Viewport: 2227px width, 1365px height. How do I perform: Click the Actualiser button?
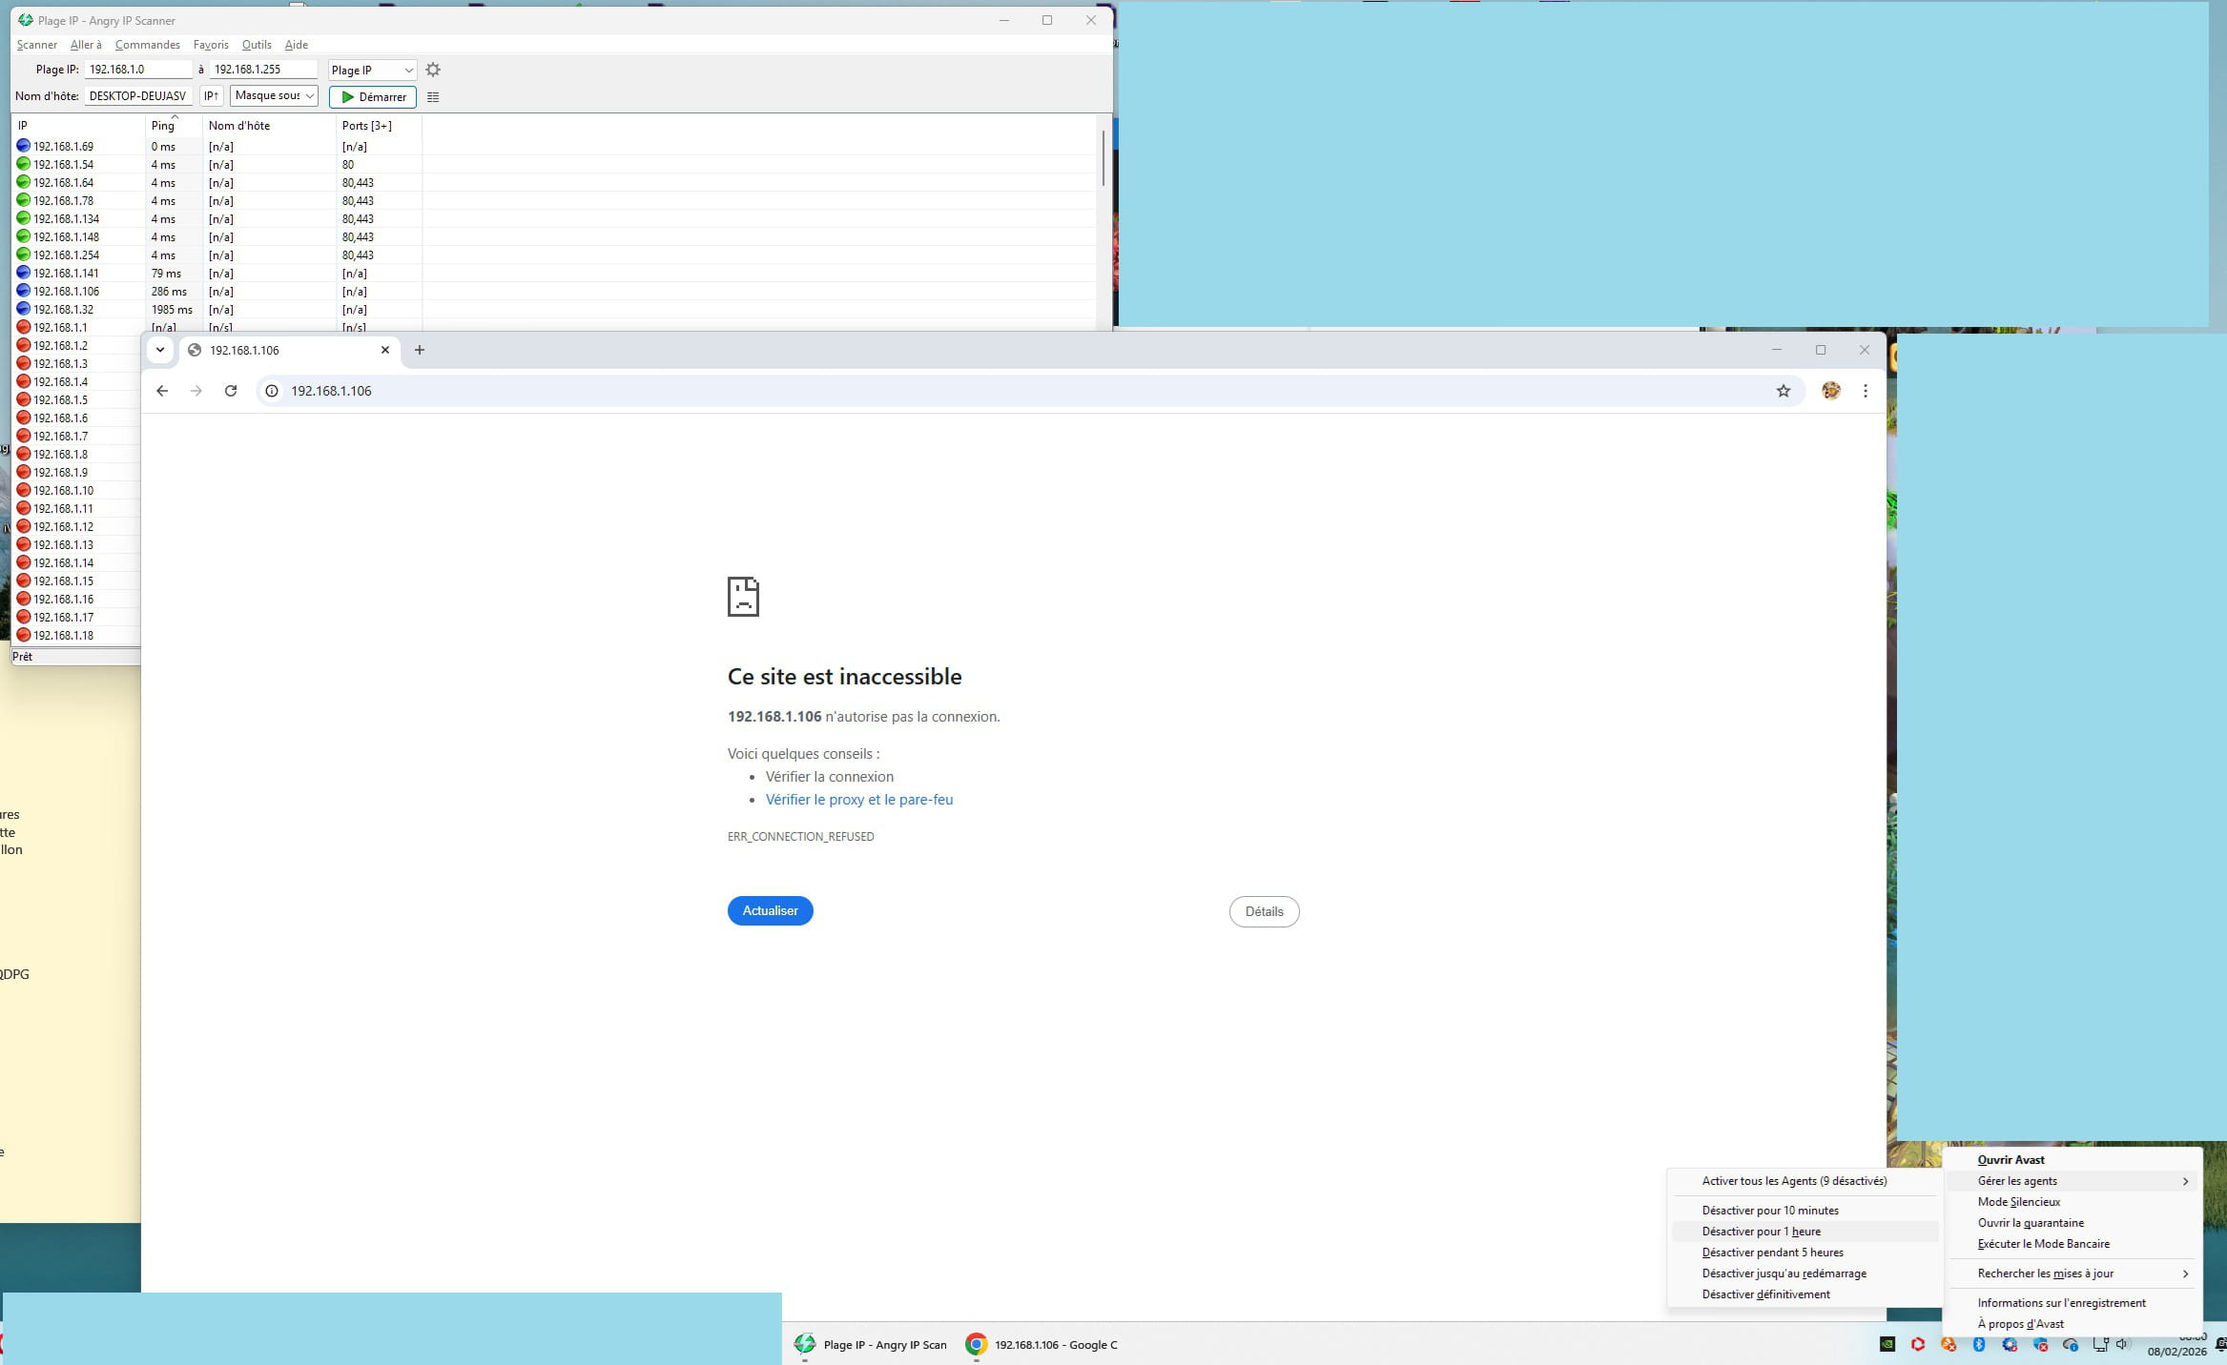[x=770, y=911]
